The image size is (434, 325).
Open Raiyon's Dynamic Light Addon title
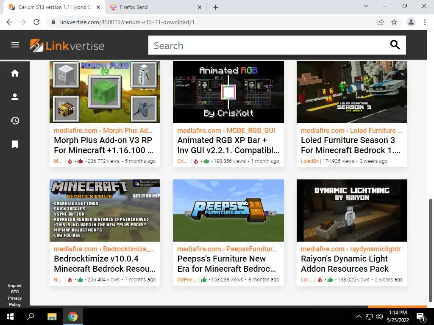click(345, 264)
